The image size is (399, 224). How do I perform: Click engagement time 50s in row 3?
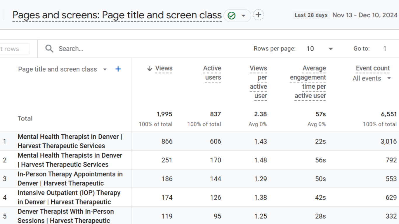click(x=320, y=179)
